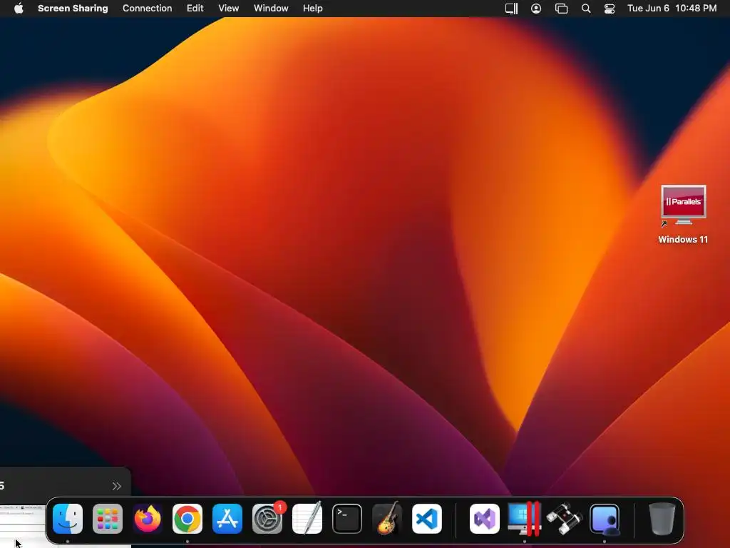This screenshot has height=548, width=730.
Task: Open Spotlight search in menu bar
Action: 586,9
